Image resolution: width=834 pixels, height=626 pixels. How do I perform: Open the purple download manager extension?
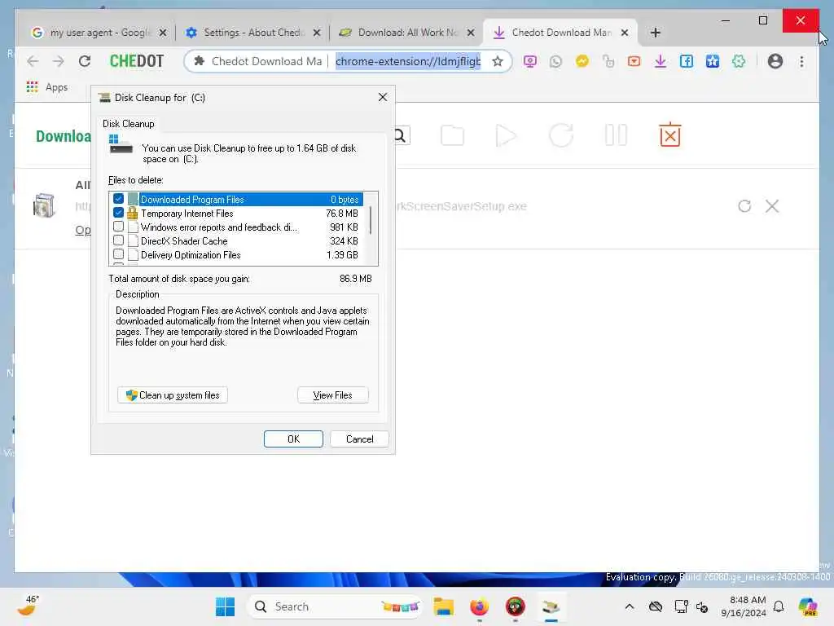click(x=660, y=61)
